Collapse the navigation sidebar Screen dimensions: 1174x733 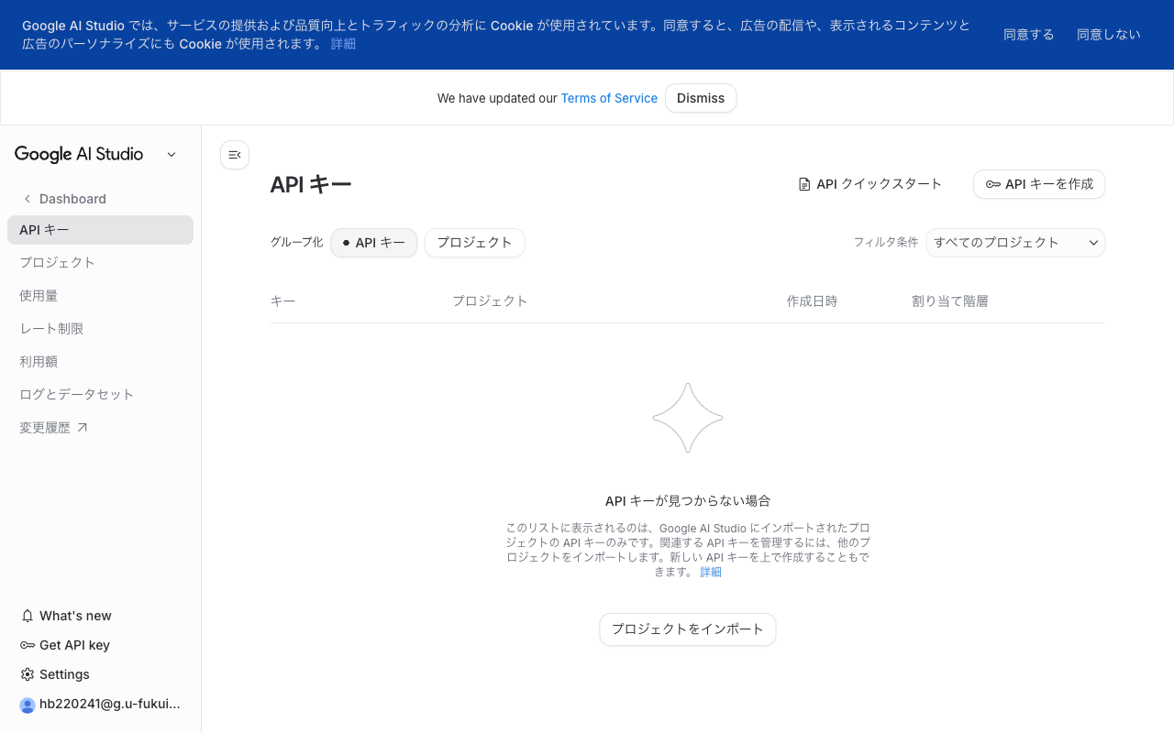tap(234, 155)
